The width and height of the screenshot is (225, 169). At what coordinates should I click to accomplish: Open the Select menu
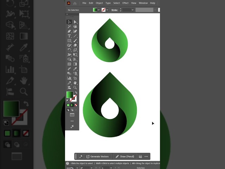(116, 3)
